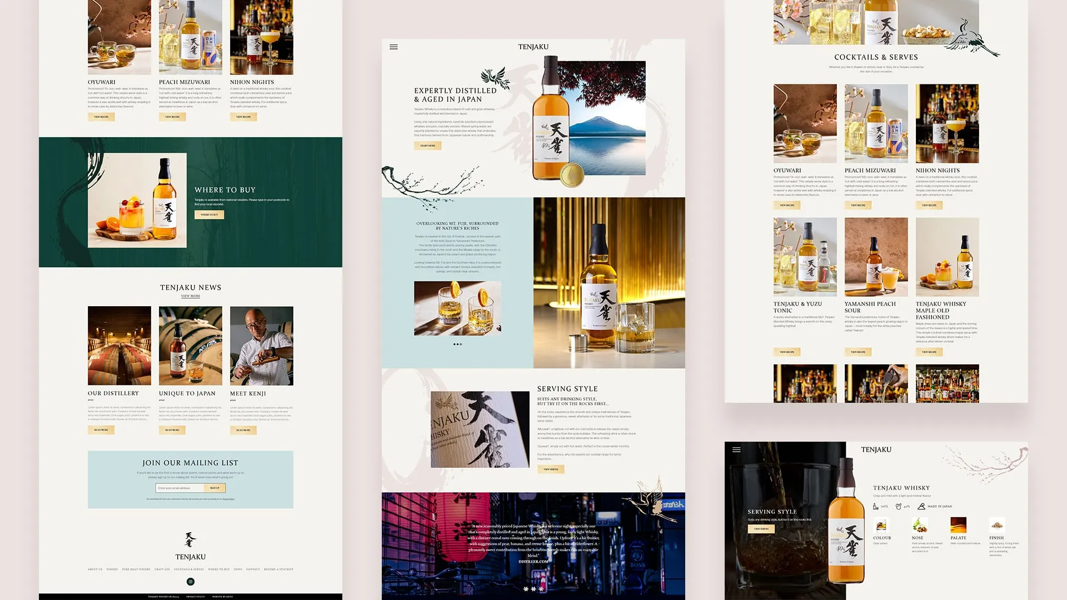Click Sign Up in the mailing list box
Image resolution: width=1067 pixels, height=600 pixels.
215,488
